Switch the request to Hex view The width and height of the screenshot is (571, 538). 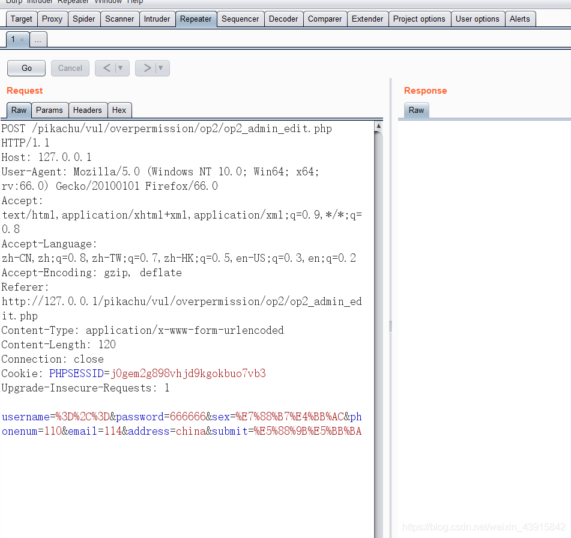click(x=119, y=110)
